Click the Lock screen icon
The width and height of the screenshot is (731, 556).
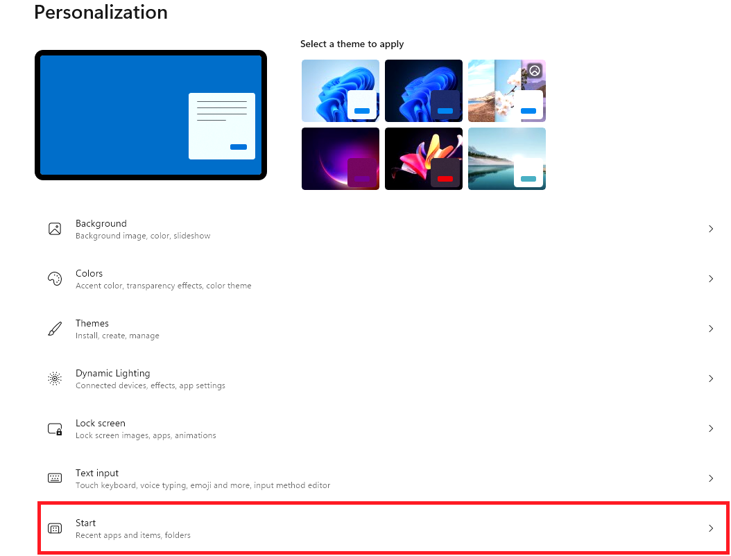(x=55, y=428)
